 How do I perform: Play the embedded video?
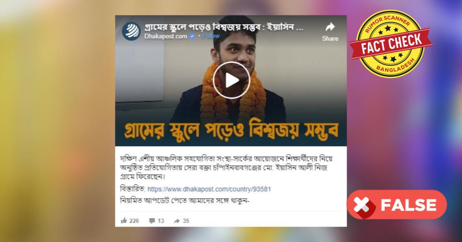click(x=231, y=80)
